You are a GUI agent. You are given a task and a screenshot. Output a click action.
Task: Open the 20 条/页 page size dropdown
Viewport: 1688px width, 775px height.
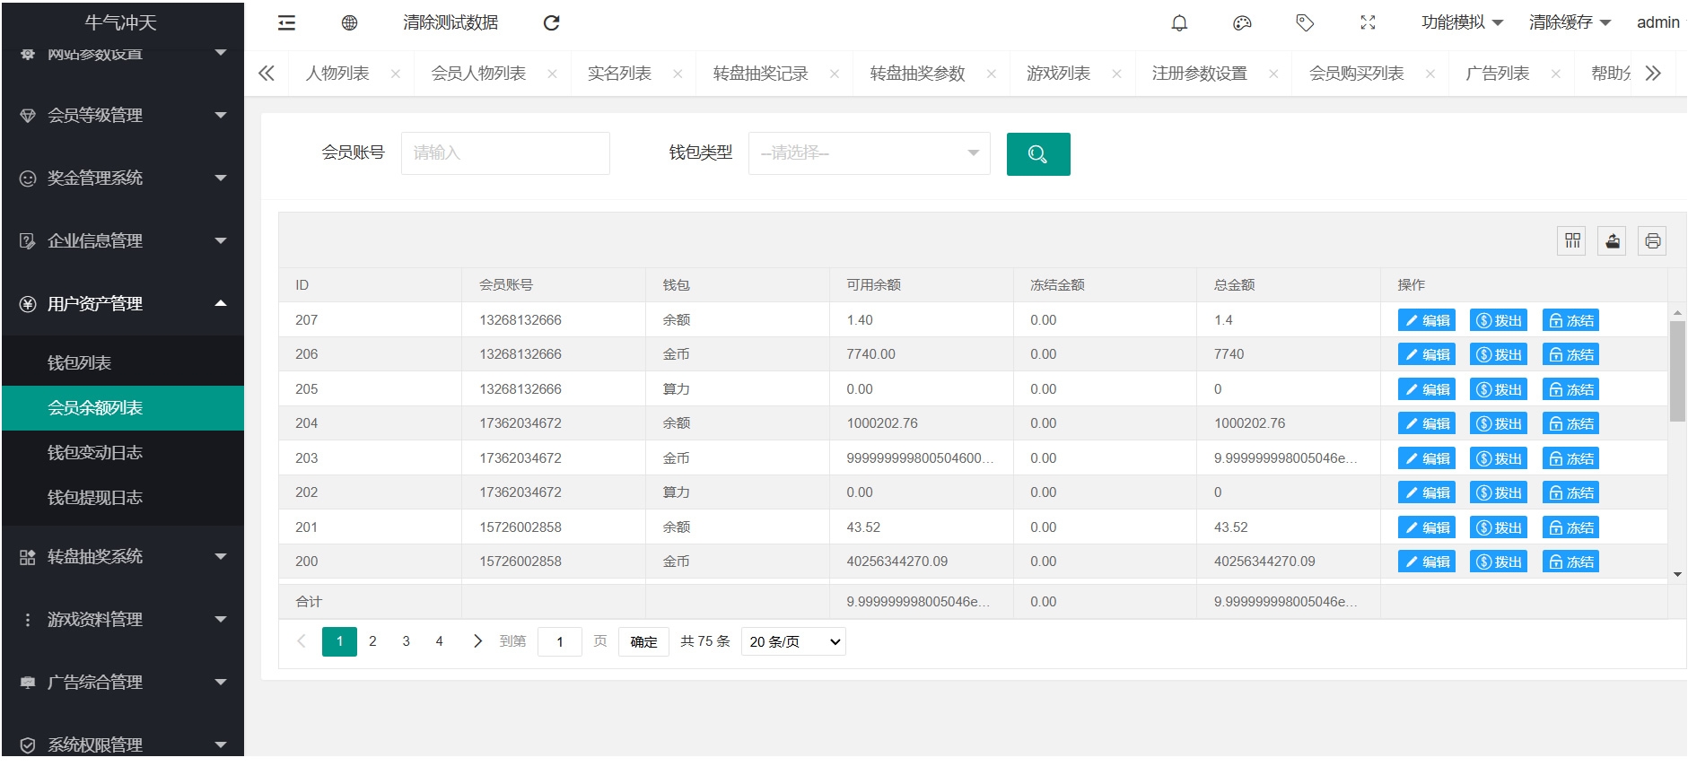[x=793, y=642]
